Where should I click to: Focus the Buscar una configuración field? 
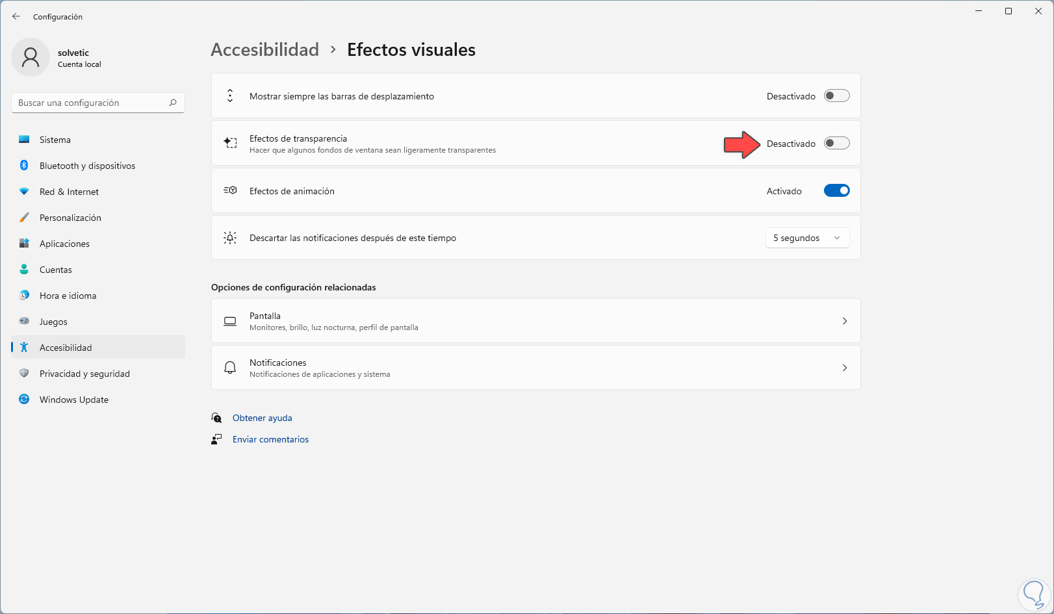[x=91, y=103]
